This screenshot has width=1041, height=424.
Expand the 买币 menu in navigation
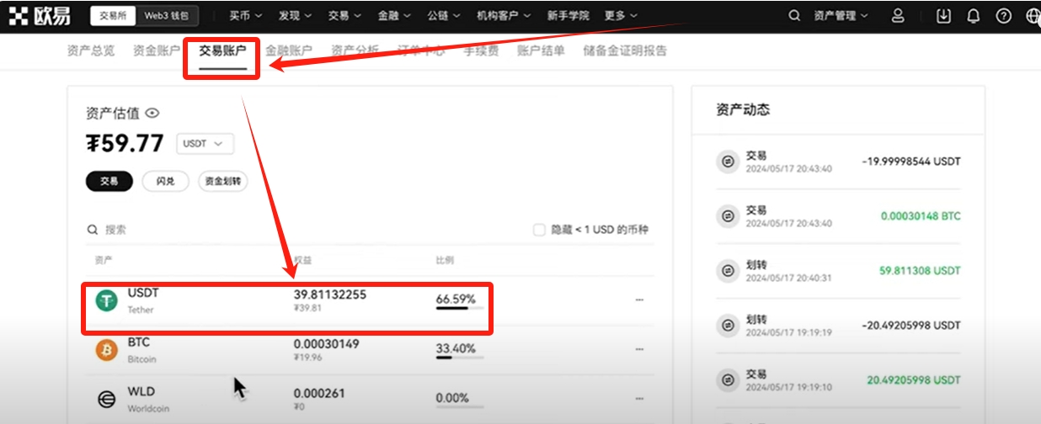[x=245, y=15]
